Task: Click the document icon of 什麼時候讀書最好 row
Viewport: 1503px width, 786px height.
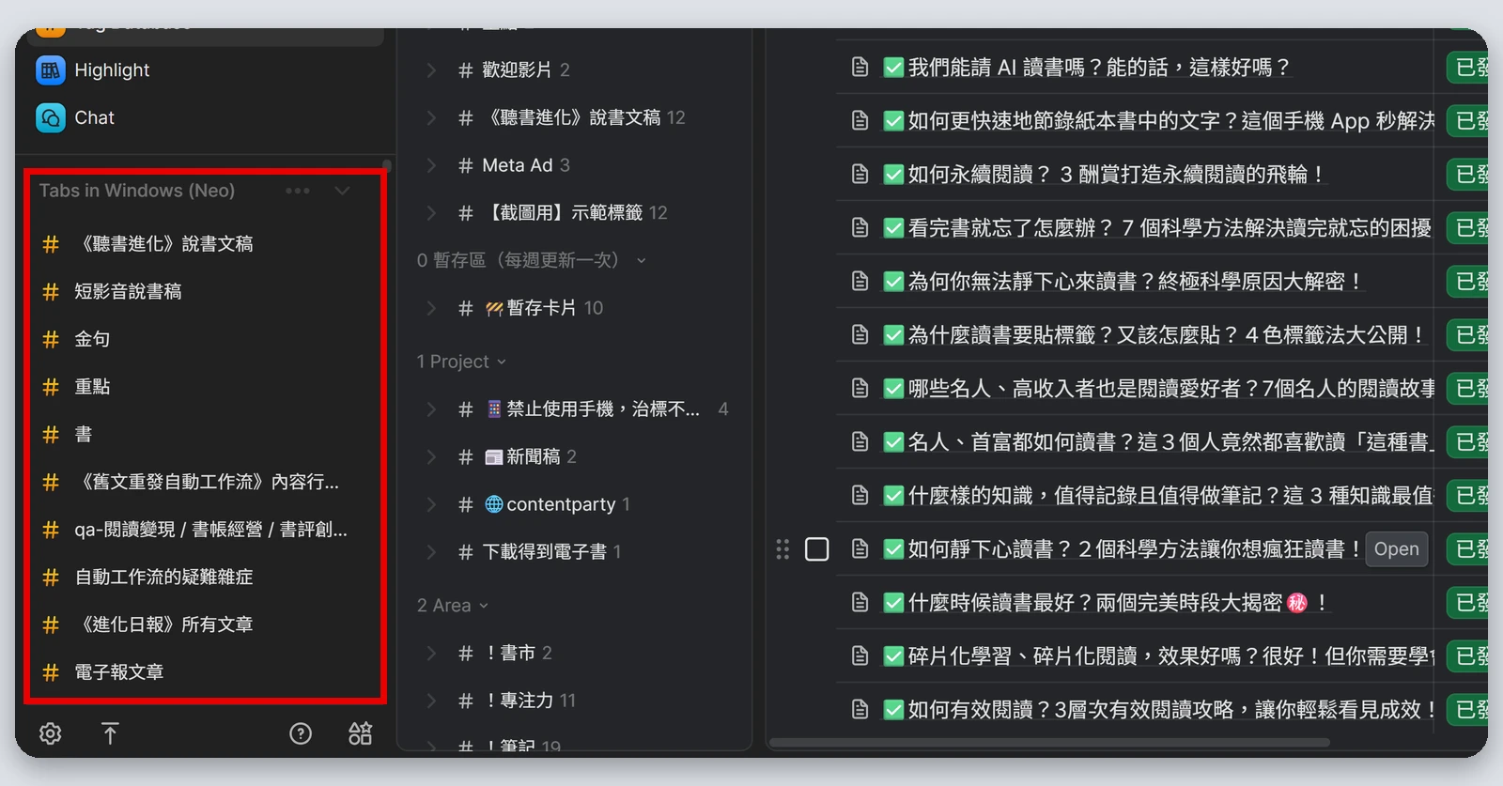Action: click(x=860, y=602)
